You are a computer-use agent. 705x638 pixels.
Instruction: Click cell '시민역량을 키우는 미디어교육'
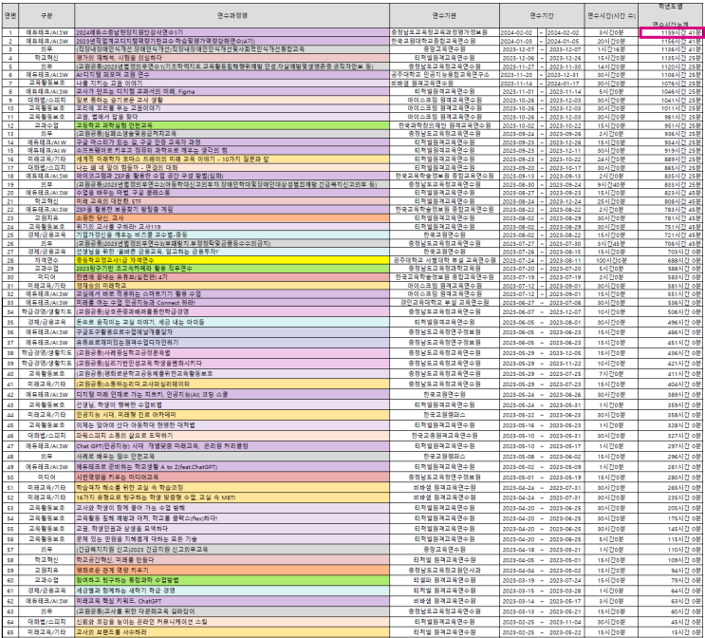click(x=232, y=477)
